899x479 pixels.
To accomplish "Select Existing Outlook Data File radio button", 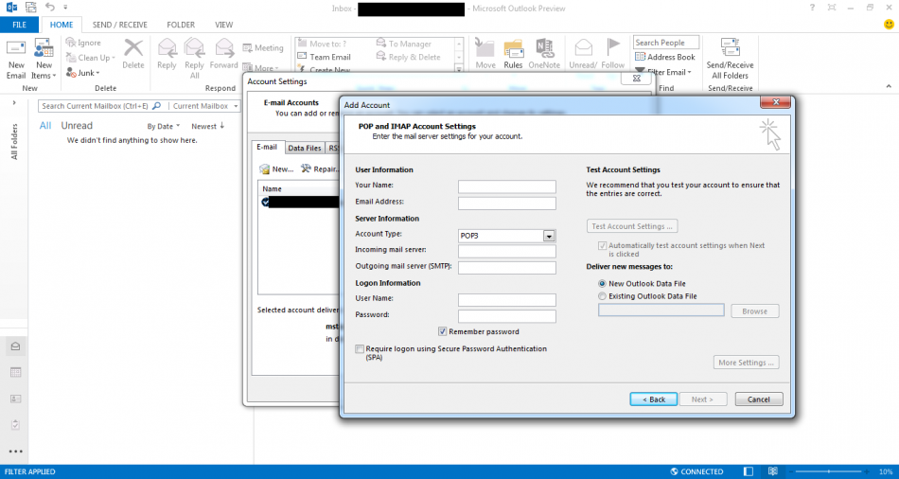I will coord(602,296).
